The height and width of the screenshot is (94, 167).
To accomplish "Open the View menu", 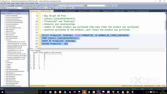I will [x=8, y=3].
